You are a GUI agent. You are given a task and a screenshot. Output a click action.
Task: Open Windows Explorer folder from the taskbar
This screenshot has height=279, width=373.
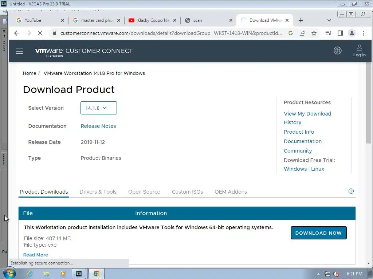(x=46, y=274)
